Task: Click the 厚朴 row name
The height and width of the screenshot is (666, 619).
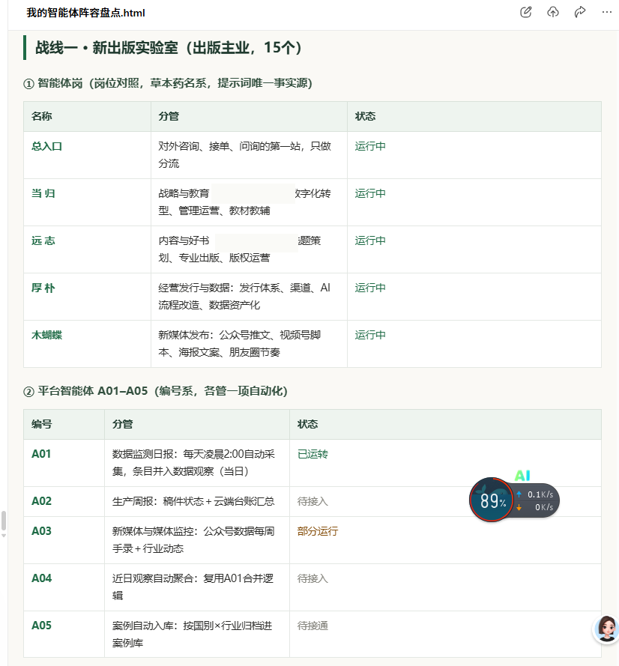Action: [x=43, y=288]
